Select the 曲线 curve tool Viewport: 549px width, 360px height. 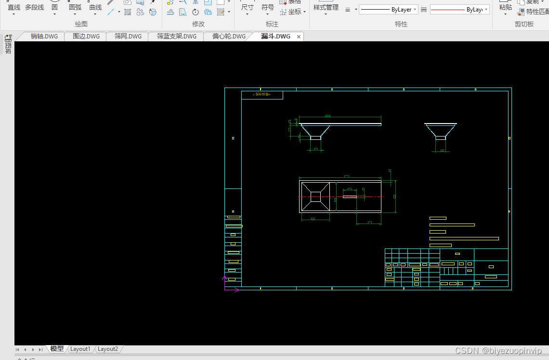(95, 7)
